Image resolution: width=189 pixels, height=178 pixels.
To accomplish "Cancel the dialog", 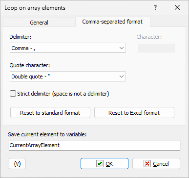I will [156, 164].
